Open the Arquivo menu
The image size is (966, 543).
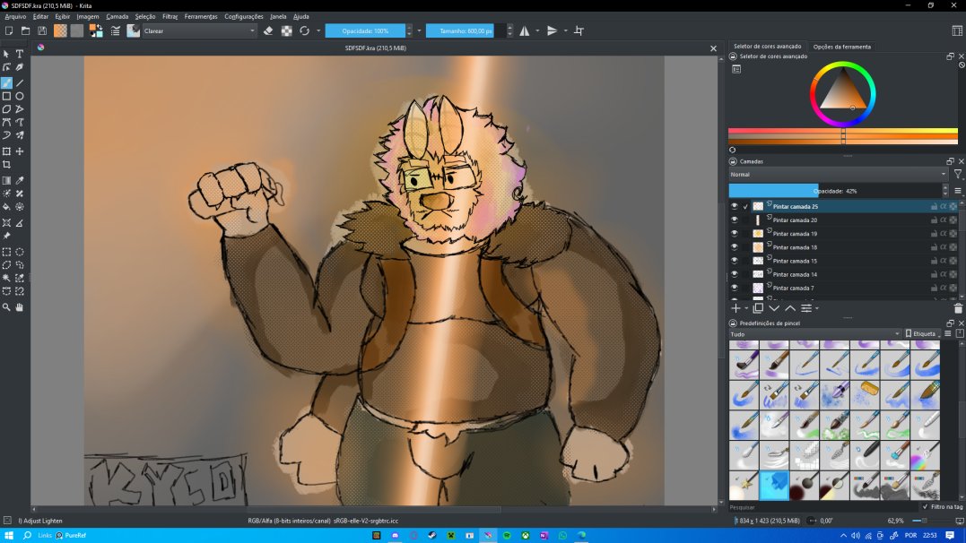point(15,17)
